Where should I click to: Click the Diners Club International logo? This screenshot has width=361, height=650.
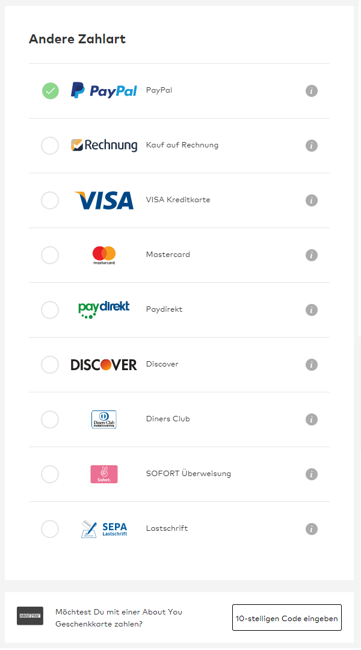103,419
